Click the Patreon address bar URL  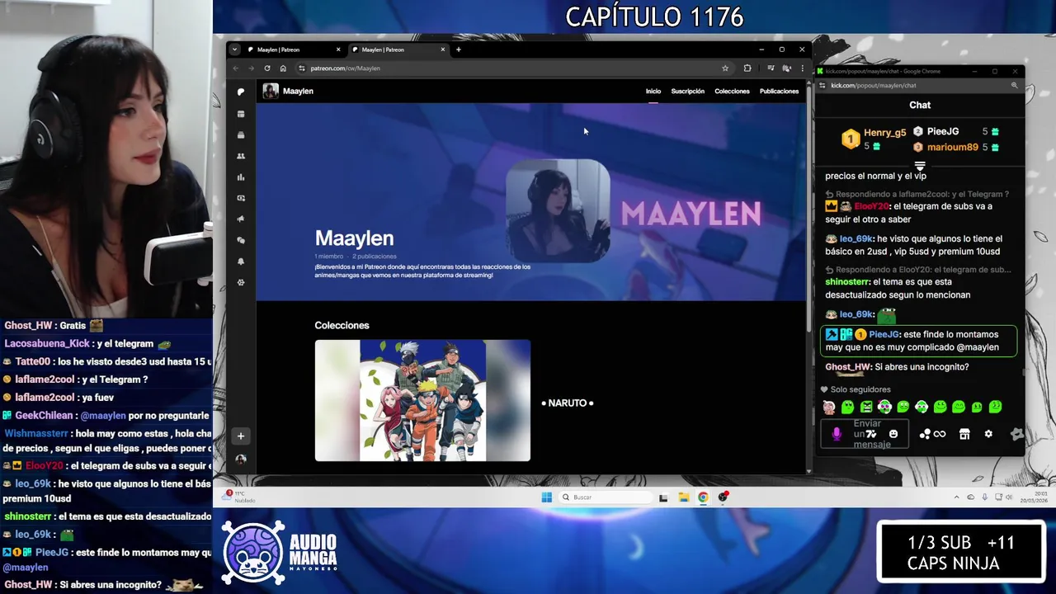tap(346, 68)
